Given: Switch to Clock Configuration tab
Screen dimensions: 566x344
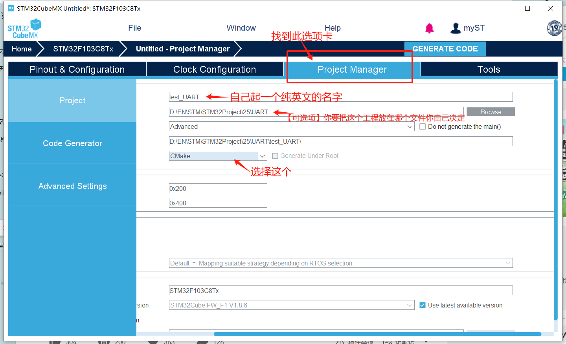Looking at the screenshot, I should pyautogui.click(x=215, y=70).
